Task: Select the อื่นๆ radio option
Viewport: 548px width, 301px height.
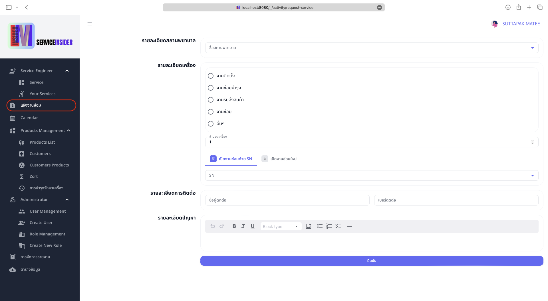Action: (211, 124)
